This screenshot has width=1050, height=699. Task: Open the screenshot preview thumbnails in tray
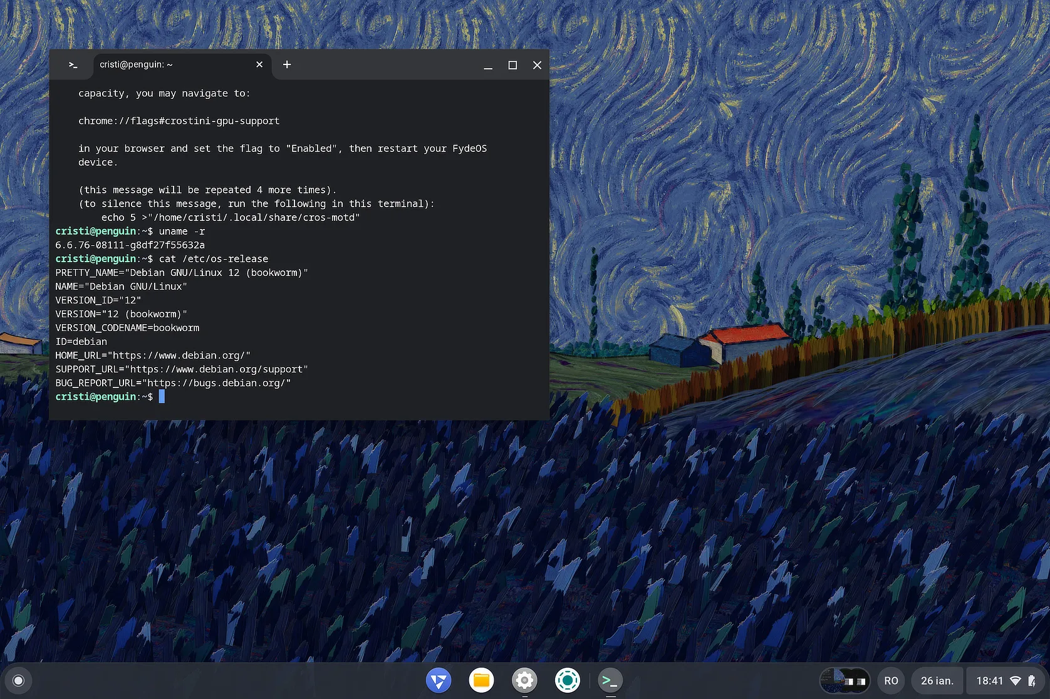coord(845,681)
